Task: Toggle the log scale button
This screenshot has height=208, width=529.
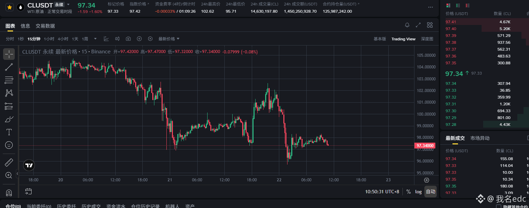Action: (x=419, y=192)
